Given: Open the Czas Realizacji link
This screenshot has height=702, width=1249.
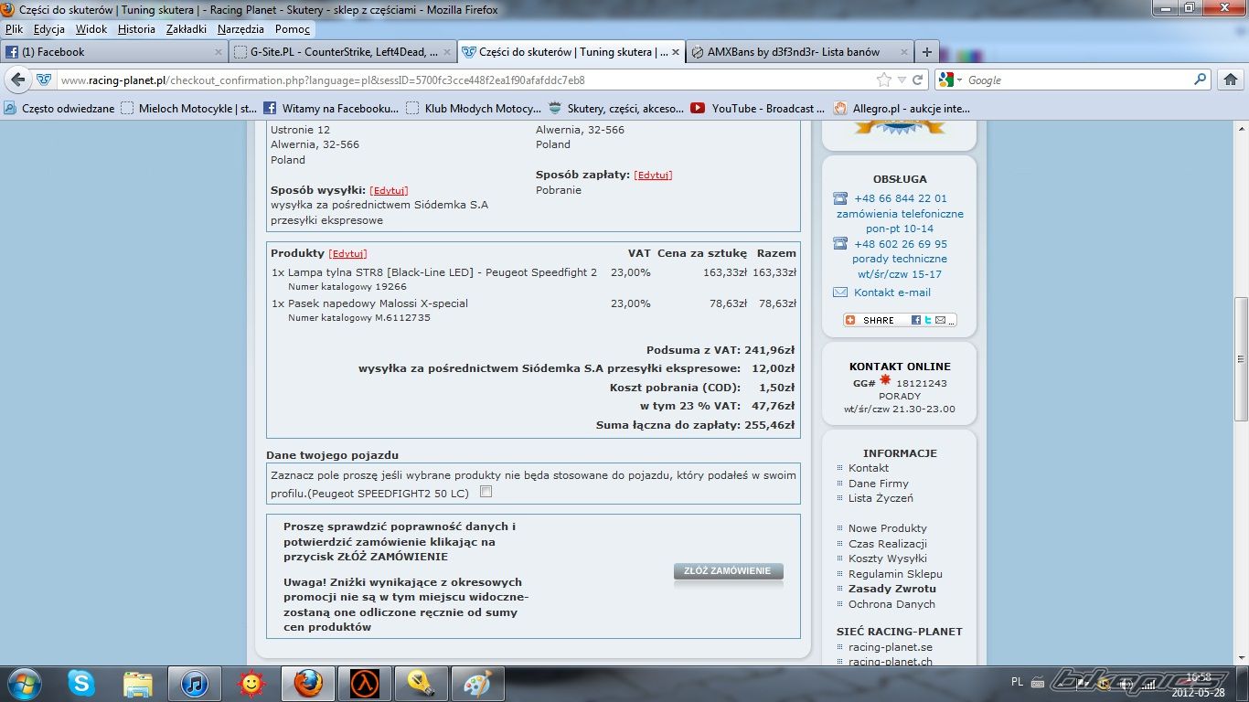Looking at the screenshot, I should 888,544.
